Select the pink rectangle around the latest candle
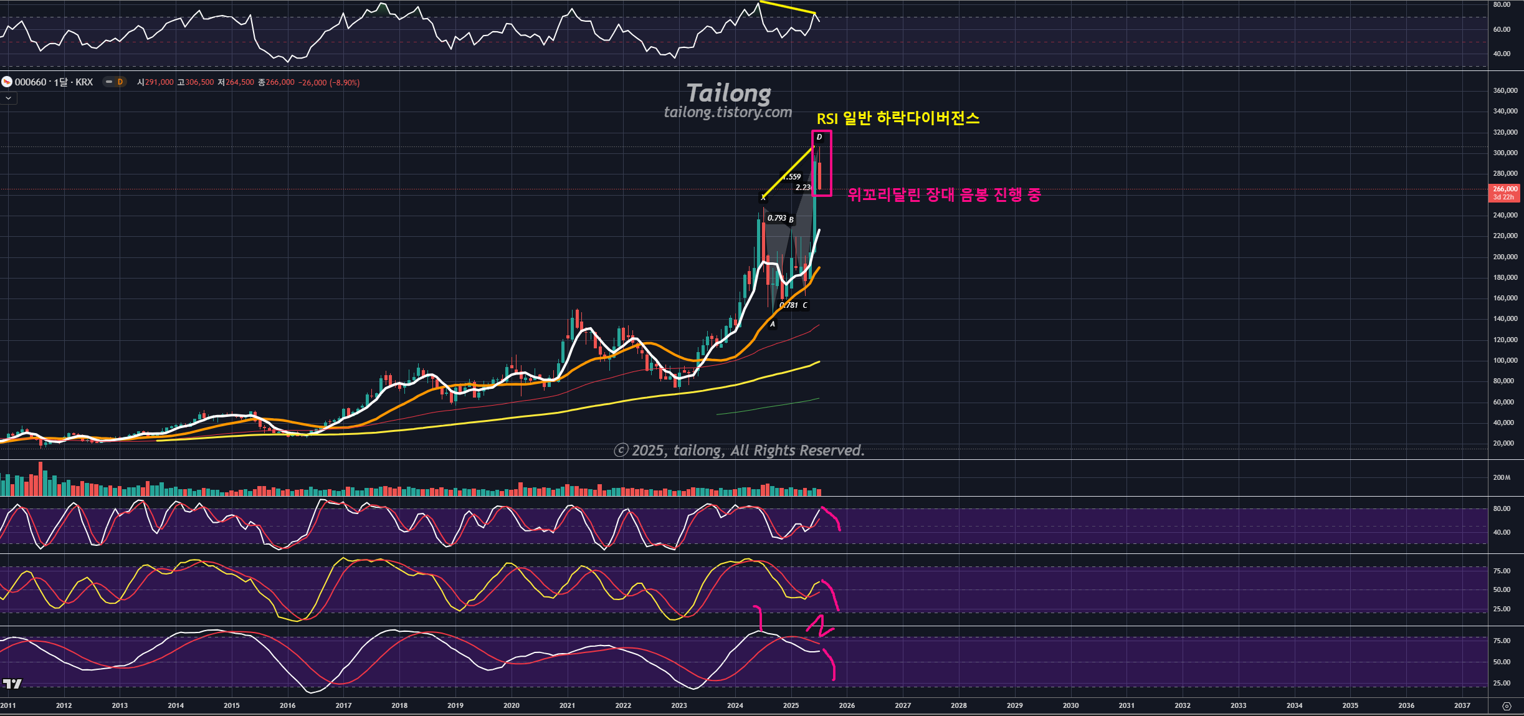Image resolution: width=1524 pixels, height=716 pixels. (x=831, y=163)
